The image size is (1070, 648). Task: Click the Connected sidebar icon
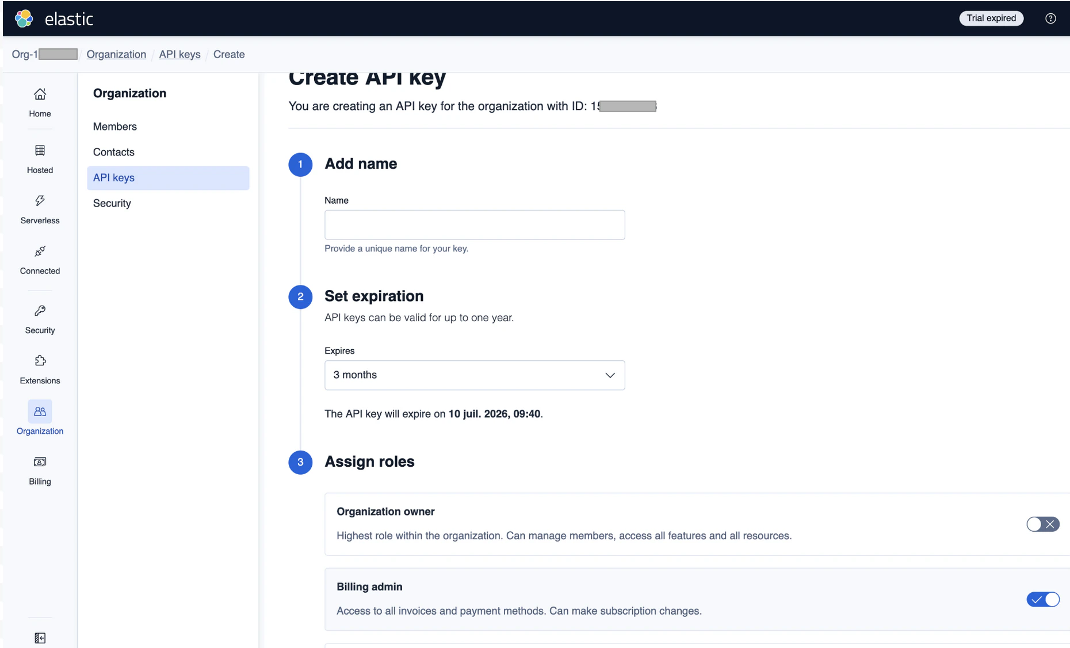click(x=39, y=260)
